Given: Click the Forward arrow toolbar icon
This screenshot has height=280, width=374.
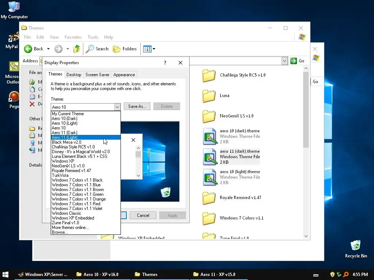Looking at the screenshot, I should (58, 49).
